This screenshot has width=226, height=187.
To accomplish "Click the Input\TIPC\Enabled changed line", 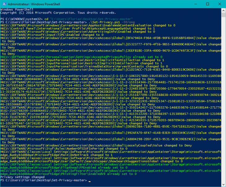I will tap(52, 35).
